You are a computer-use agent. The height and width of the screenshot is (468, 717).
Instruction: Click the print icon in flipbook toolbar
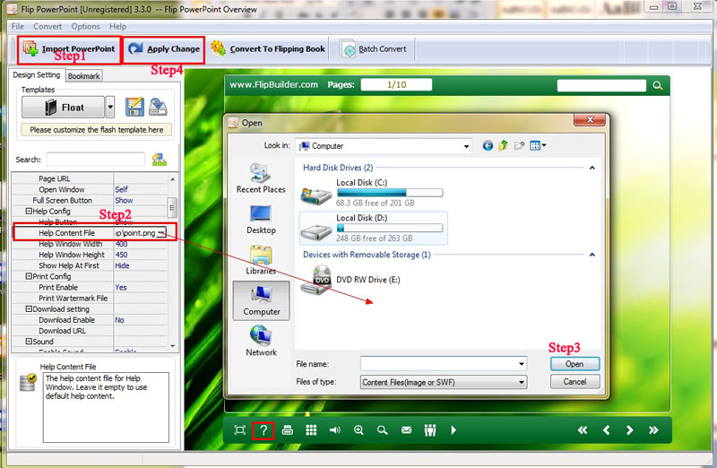(x=287, y=430)
